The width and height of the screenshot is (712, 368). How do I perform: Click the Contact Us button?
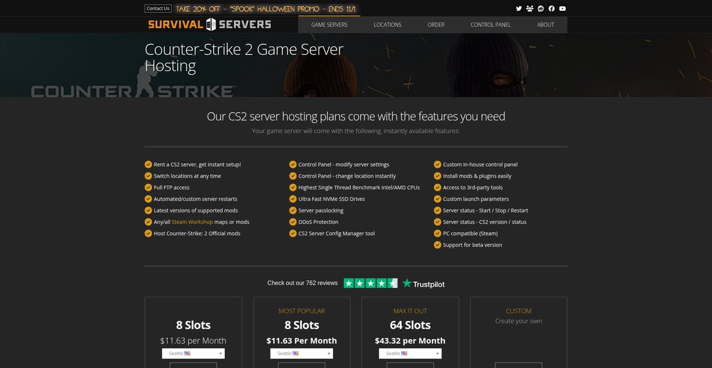158,8
